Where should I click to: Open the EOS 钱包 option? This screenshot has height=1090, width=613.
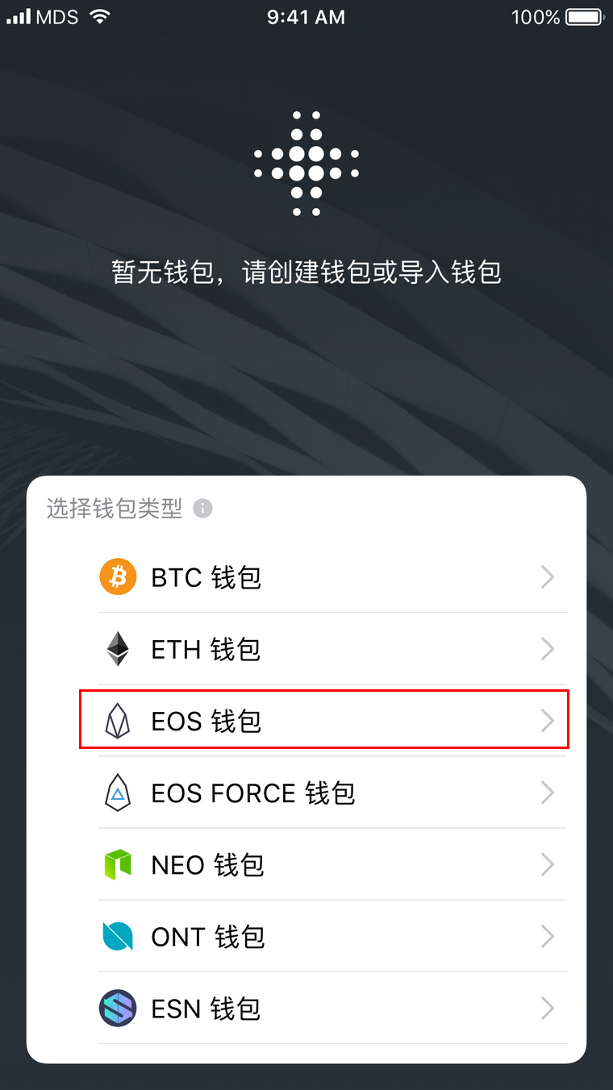click(323, 721)
